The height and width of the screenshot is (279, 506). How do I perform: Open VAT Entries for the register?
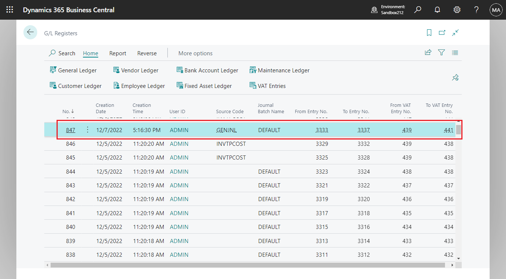267,86
